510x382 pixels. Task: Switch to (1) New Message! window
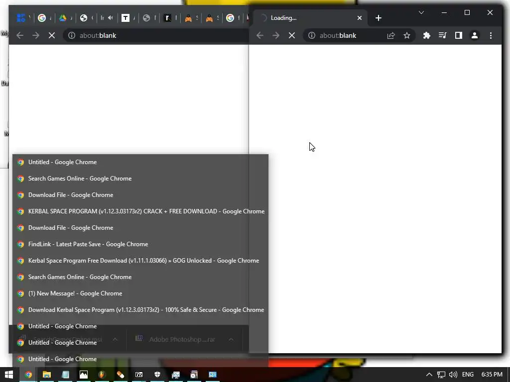(140, 293)
